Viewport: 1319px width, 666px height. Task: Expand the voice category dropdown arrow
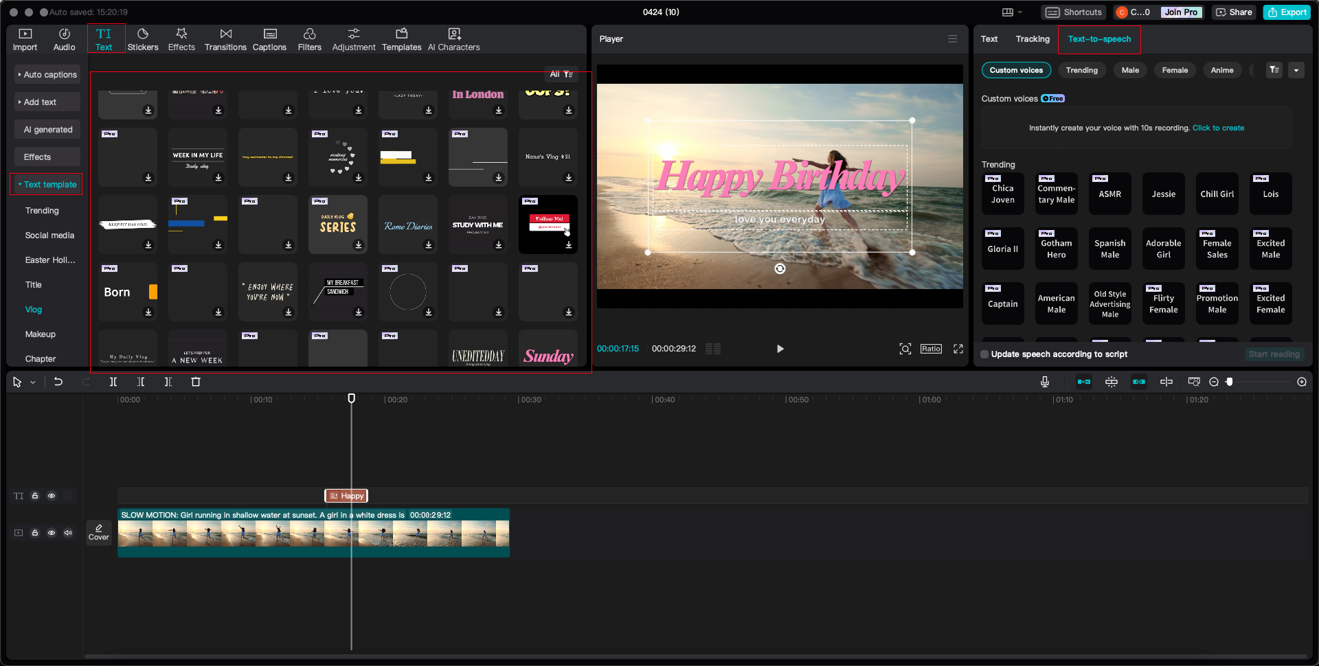(x=1296, y=70)
